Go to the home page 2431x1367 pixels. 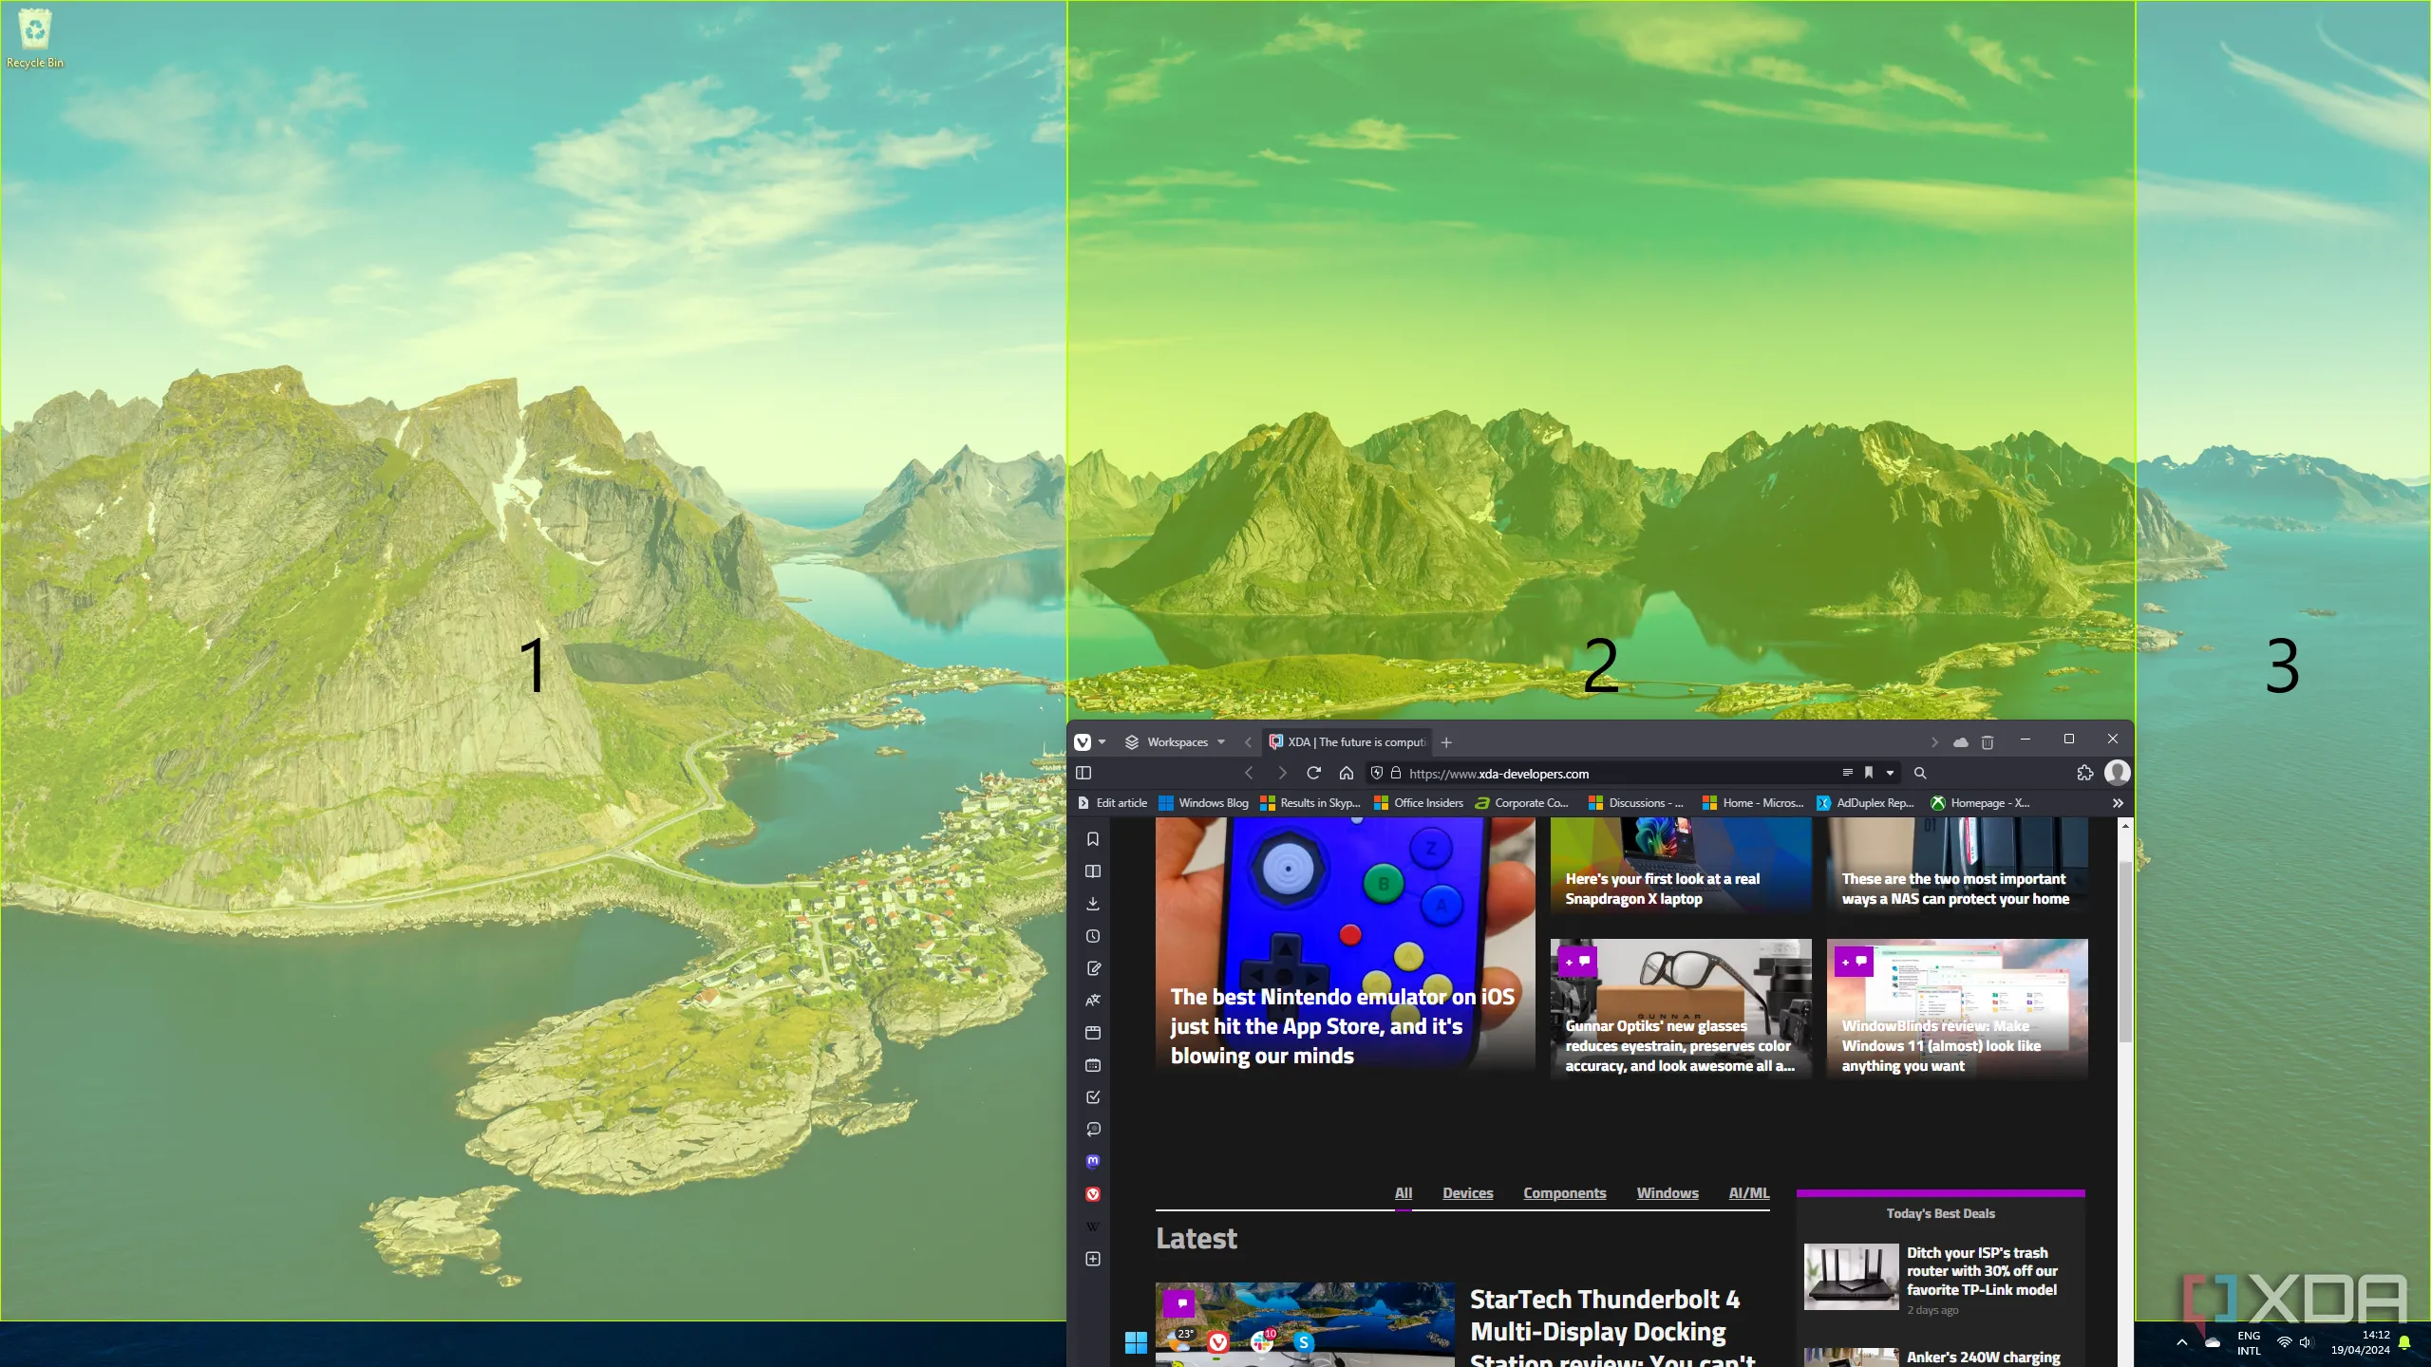point(1347,774)
